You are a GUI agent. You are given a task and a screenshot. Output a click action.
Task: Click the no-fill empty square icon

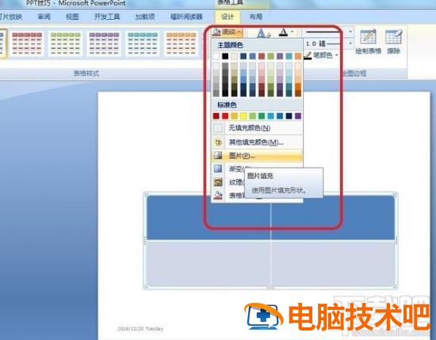pyautogui.click(x=218, y=128)
